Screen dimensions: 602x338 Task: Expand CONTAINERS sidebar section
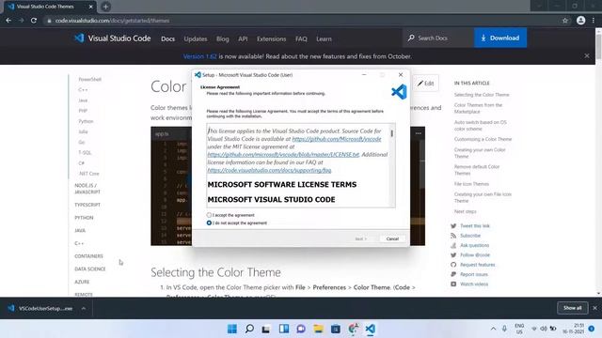tap(88, 256)
